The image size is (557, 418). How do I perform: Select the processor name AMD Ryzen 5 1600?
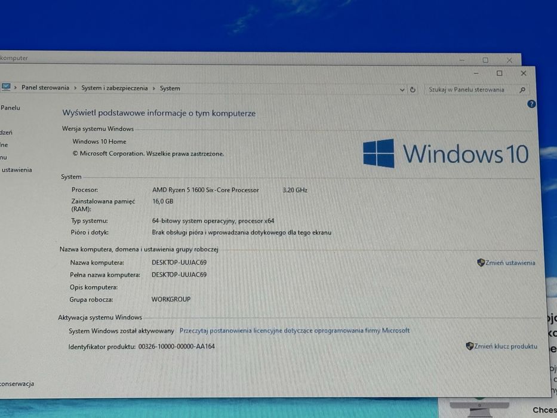(206, 190)
